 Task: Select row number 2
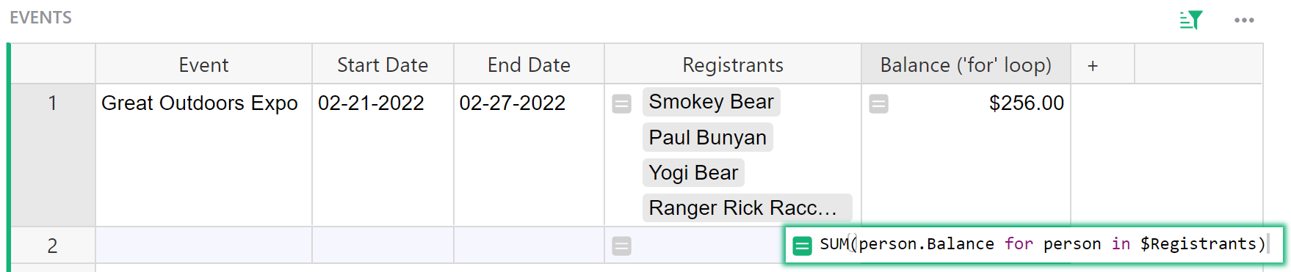tap(53, 246)
